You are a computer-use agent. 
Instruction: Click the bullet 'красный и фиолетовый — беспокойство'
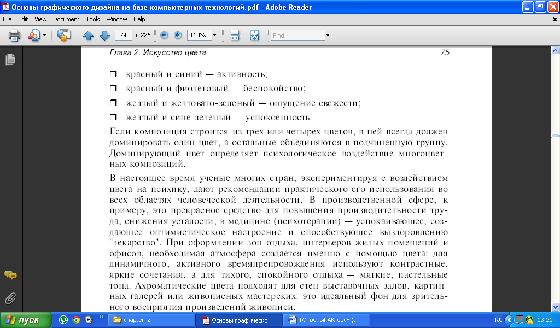coord(215,88)
